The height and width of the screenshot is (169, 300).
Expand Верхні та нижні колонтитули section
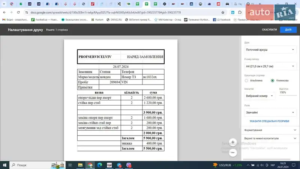(x=270, y=139)
